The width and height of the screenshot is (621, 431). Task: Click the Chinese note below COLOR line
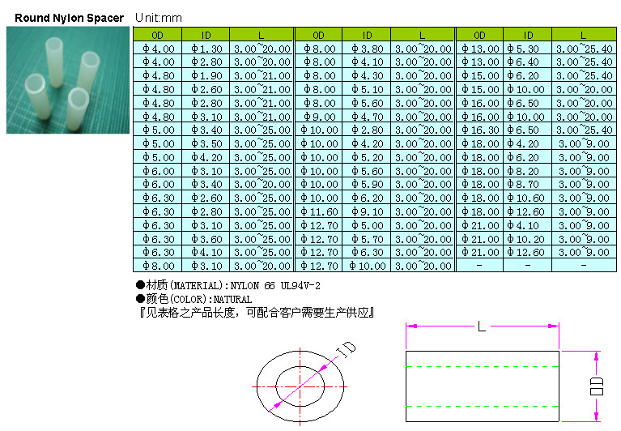click(256, 313)
